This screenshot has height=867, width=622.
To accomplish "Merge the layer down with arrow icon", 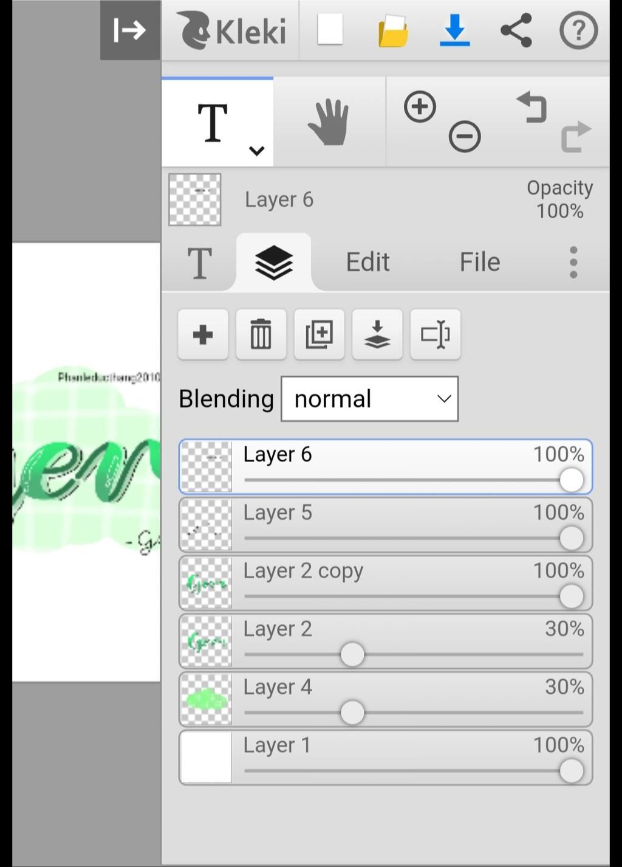I will coord(377,334).
